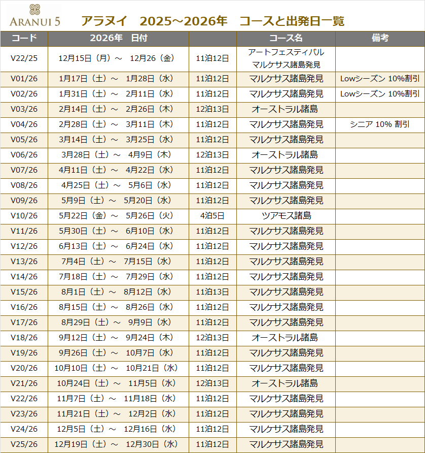Select the コード column header
This screenshot has width=425, height=453.
[x=24, y=39]
